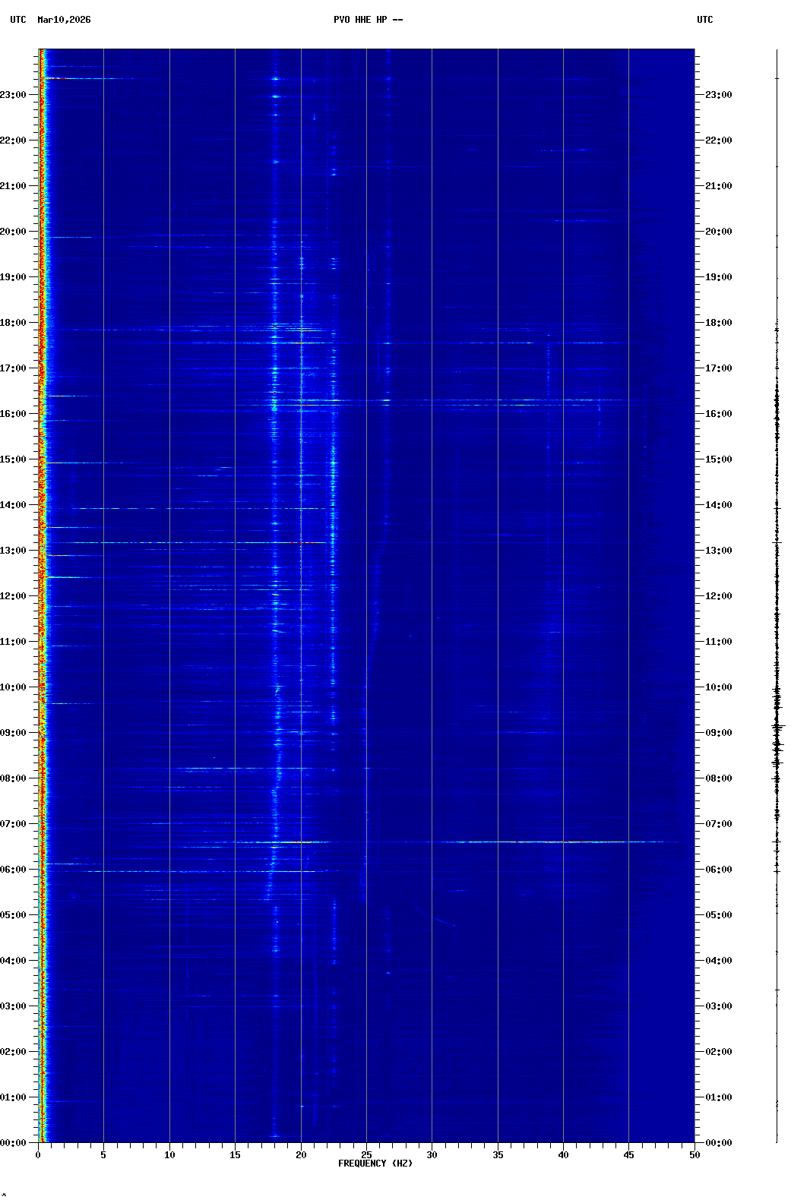Click the 5 tick on frequency axis

(x=103, y=1154)
